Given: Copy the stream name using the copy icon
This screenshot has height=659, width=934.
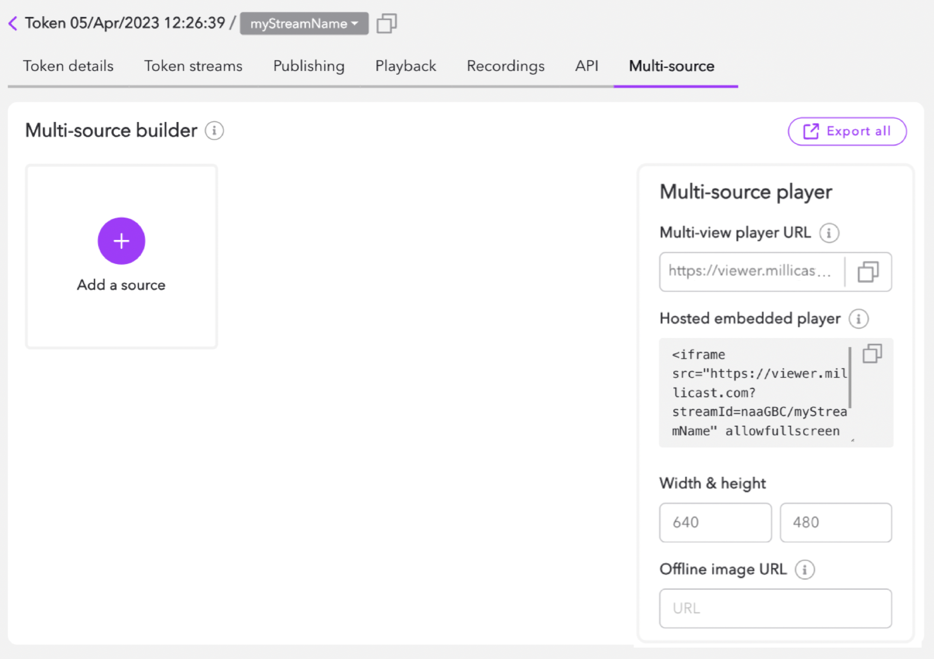Looking at the screenshot, I should point(386,23).
